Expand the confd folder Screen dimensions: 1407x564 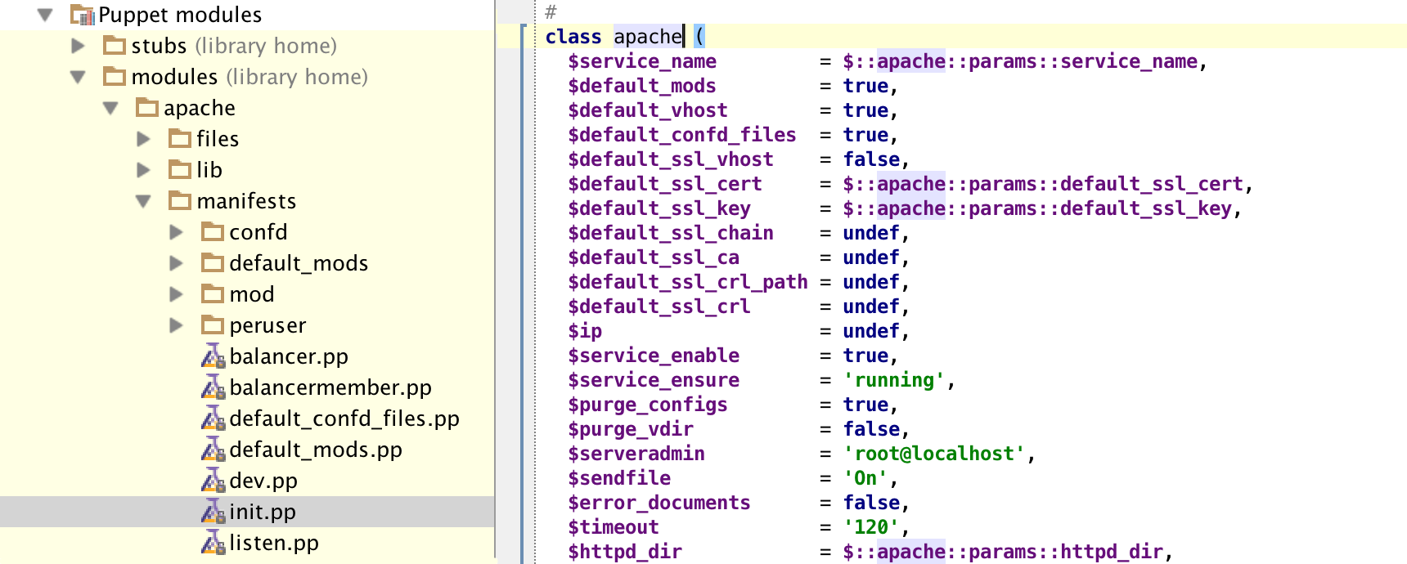tap(176, 232)
